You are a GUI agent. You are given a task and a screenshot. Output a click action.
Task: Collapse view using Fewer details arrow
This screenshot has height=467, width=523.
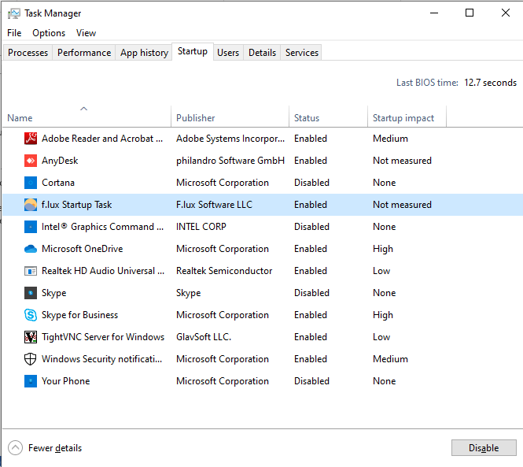point(16,447)
